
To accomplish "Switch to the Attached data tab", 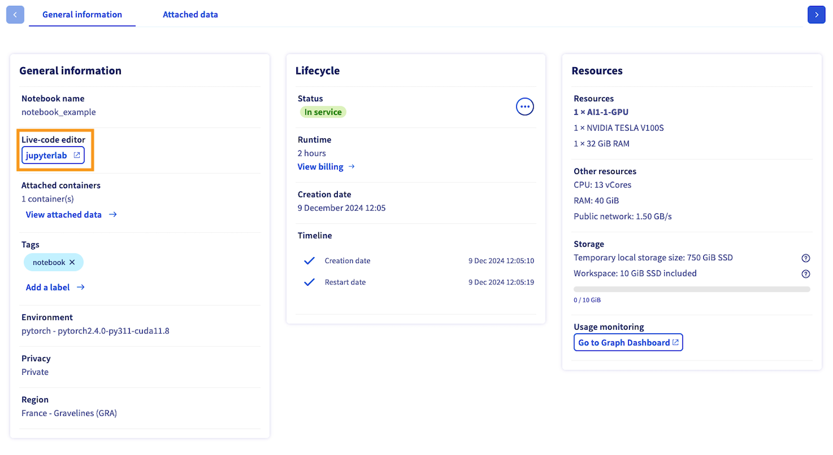I will pyautogui.click(x=190, y=15).
